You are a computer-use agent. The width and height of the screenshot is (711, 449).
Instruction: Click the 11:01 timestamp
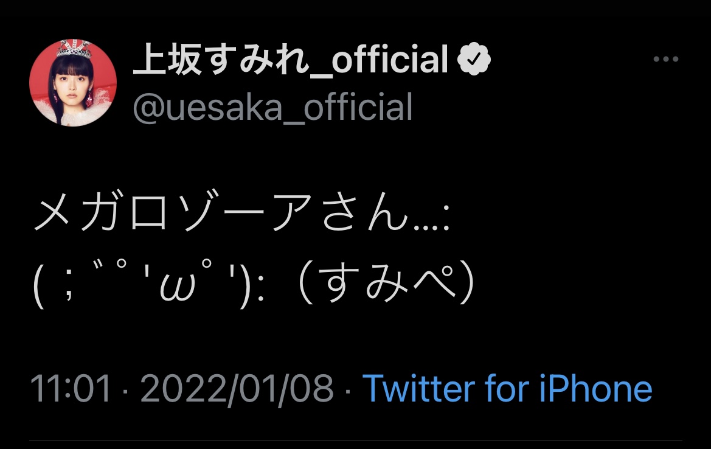(71, 389)
